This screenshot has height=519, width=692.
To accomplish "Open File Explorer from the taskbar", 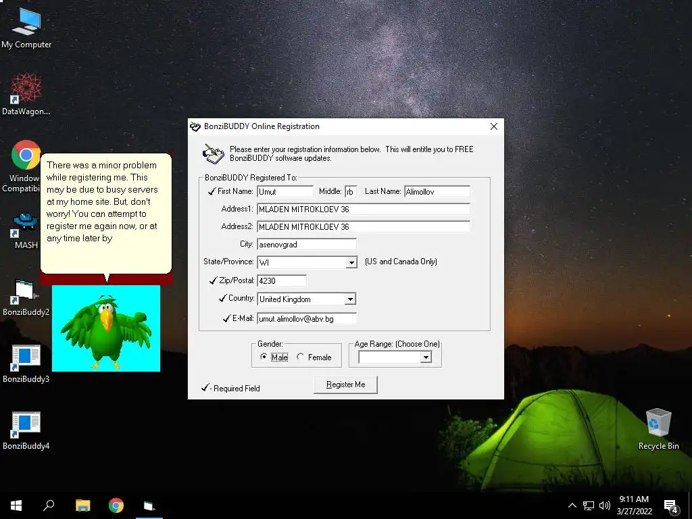I will tap(82, 505).
